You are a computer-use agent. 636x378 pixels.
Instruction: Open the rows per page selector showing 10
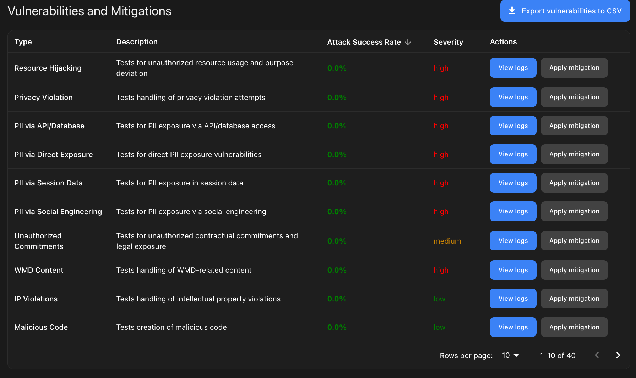tap(510, 355)
